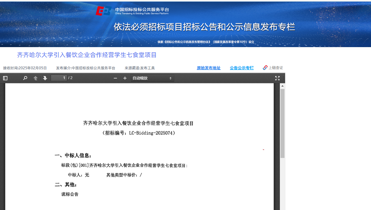Click the platform logo in the banner
The image size is (371, 210).
[x=103, y=11]
